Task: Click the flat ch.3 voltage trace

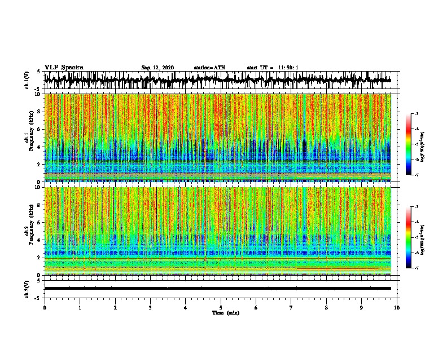Action: (218, 289)
